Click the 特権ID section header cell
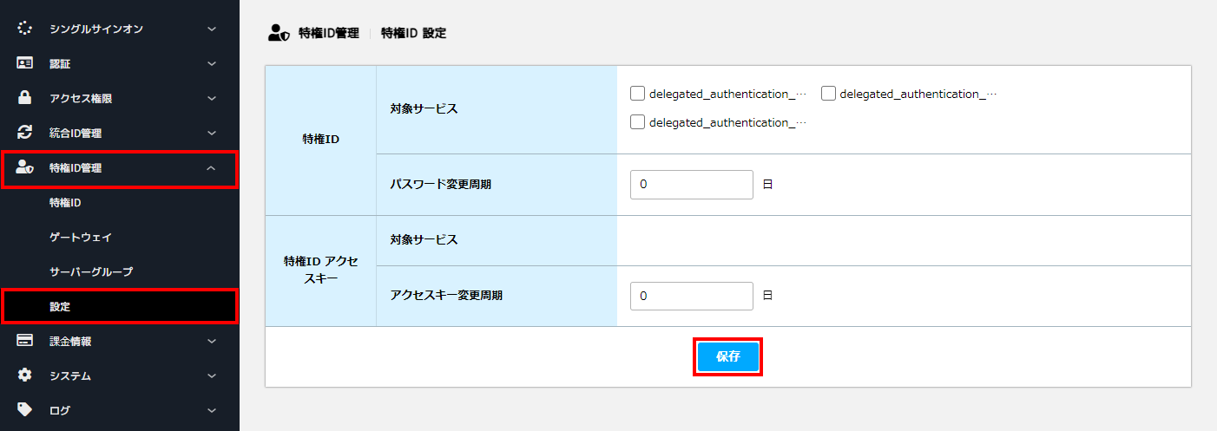The width and height of the screenshot is (1217, 431). click(320, 140)
